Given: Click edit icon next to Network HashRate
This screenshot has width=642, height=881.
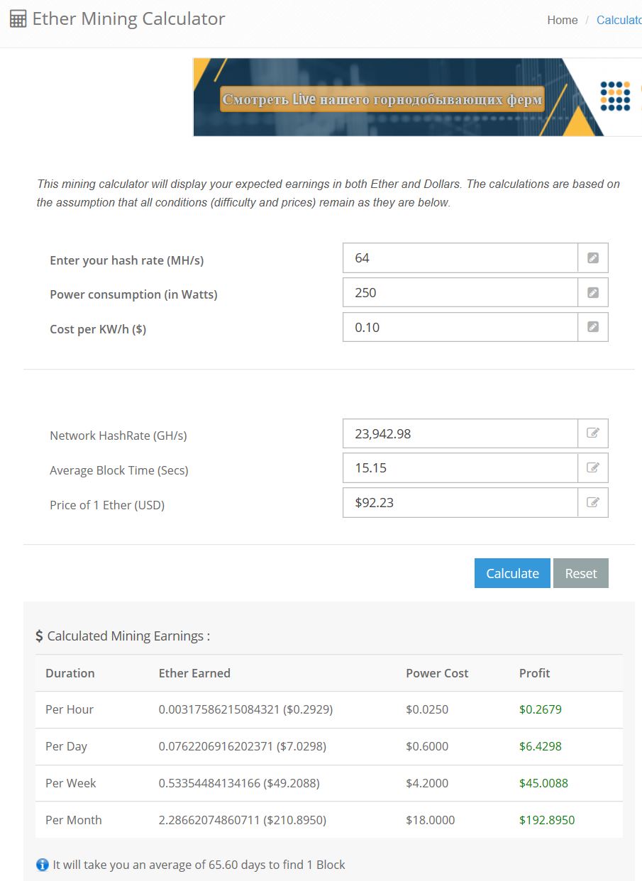Looking at the screenshot, I should pyautogui.click(x=593, y=433).
